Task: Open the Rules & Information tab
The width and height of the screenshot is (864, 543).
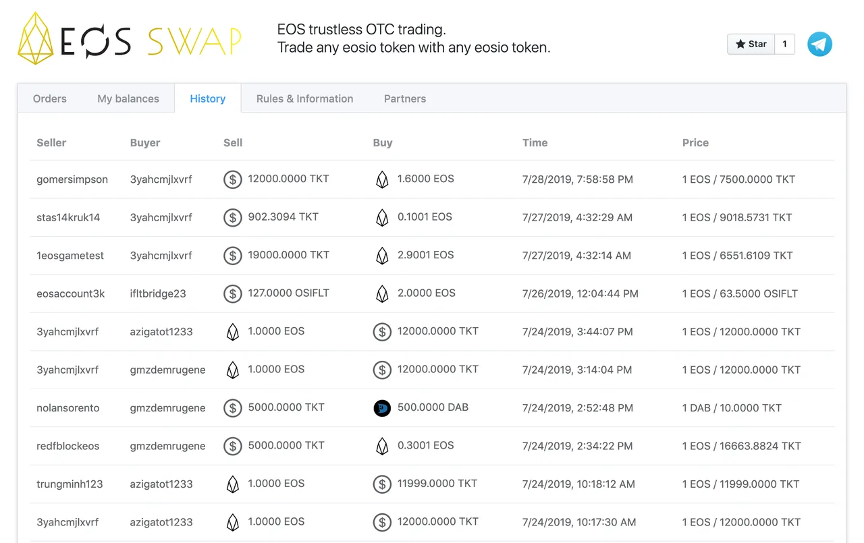Action: click(304, 98)
